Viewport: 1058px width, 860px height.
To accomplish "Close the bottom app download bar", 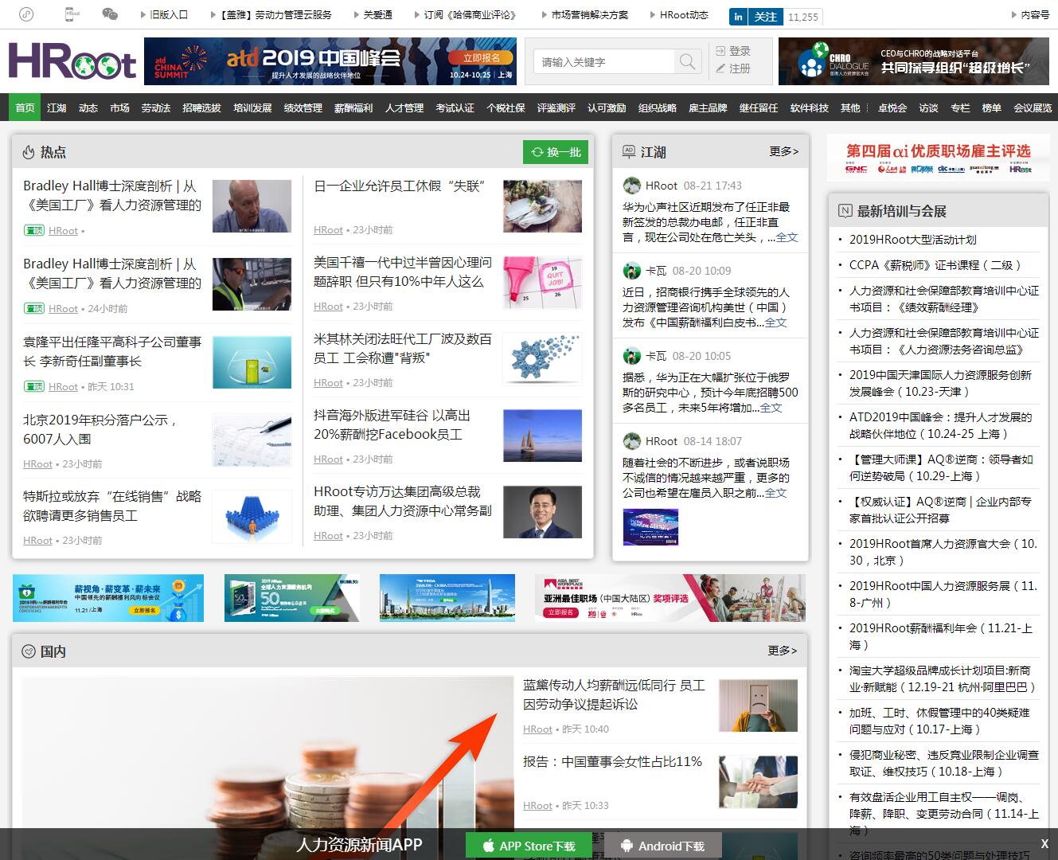I will pyautogui.click(x=1044, y=844).
